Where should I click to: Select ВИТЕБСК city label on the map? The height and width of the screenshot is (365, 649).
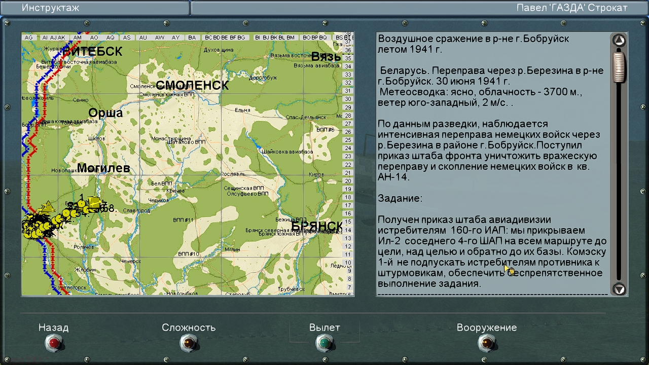tap(92, 51)
